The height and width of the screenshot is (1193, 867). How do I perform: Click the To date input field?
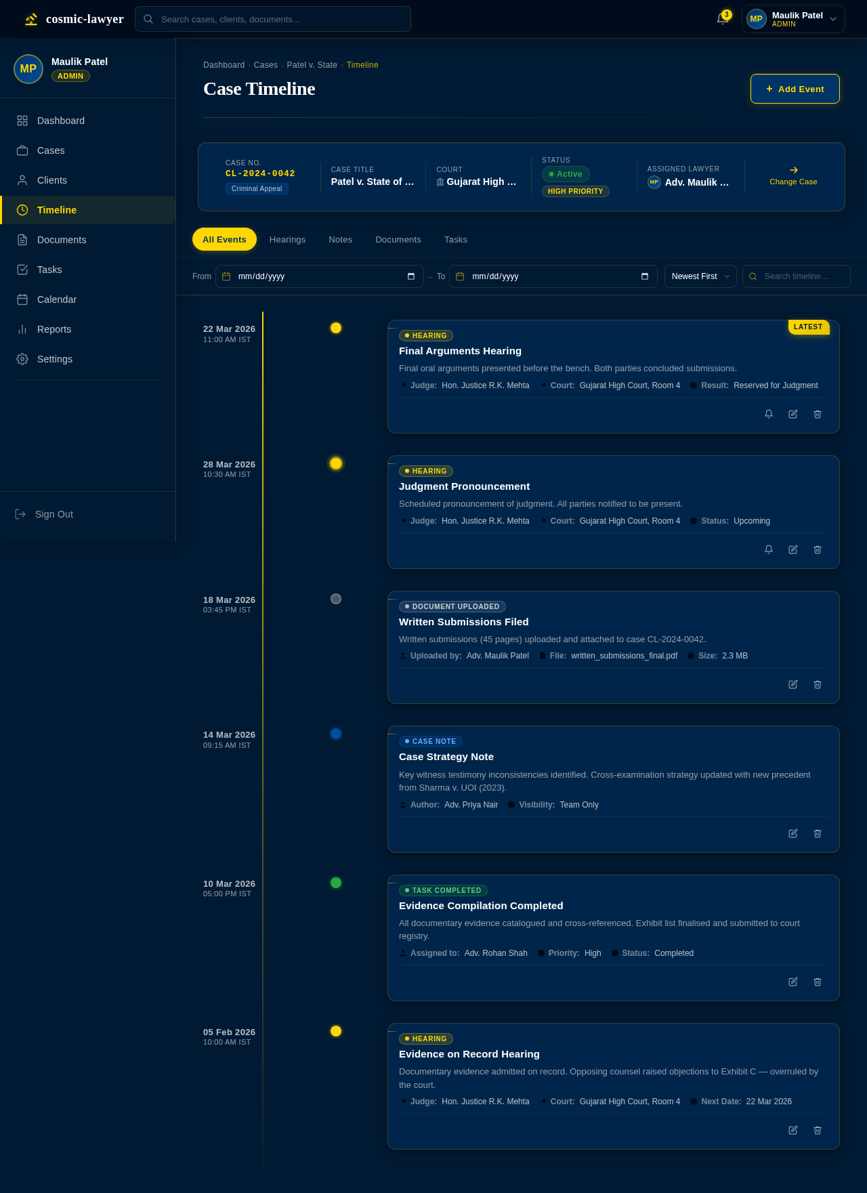(x=553, y=276)
